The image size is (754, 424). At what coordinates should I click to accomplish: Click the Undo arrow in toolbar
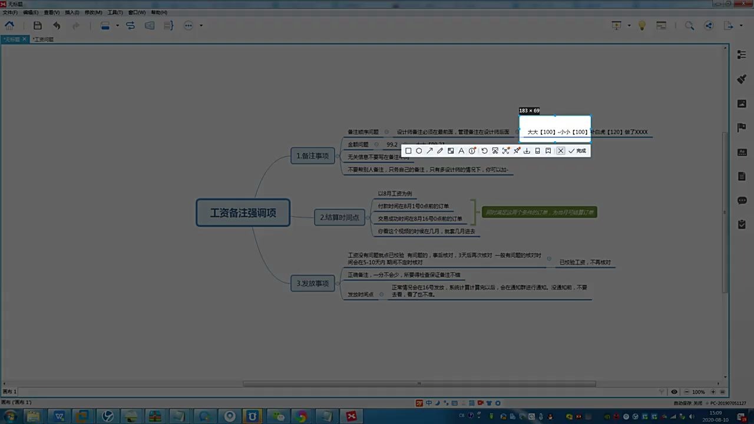pos(57,25)
